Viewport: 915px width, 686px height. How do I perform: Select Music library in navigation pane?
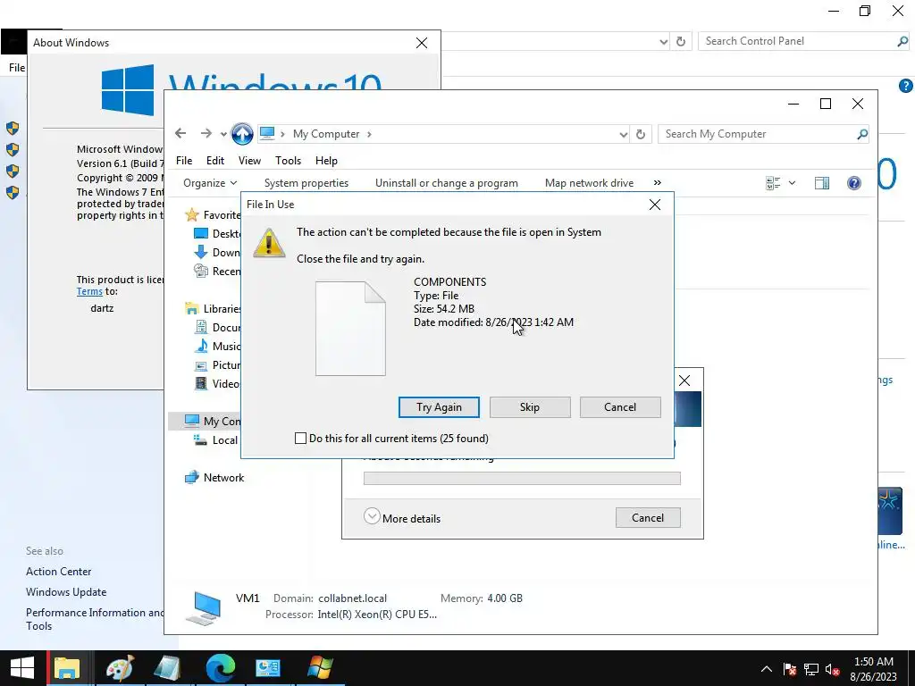coord(217,346)
